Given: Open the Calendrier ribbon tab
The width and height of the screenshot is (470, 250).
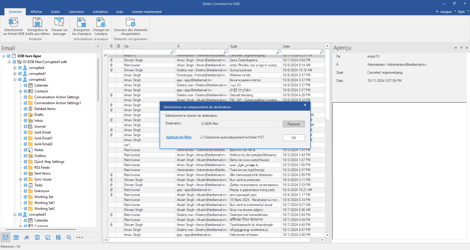Looking at the screenshot, I should pos(76,12).
